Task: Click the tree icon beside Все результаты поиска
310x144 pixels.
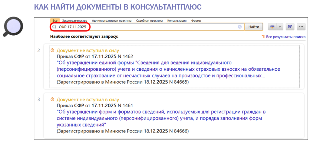Action: coord(263,37)
